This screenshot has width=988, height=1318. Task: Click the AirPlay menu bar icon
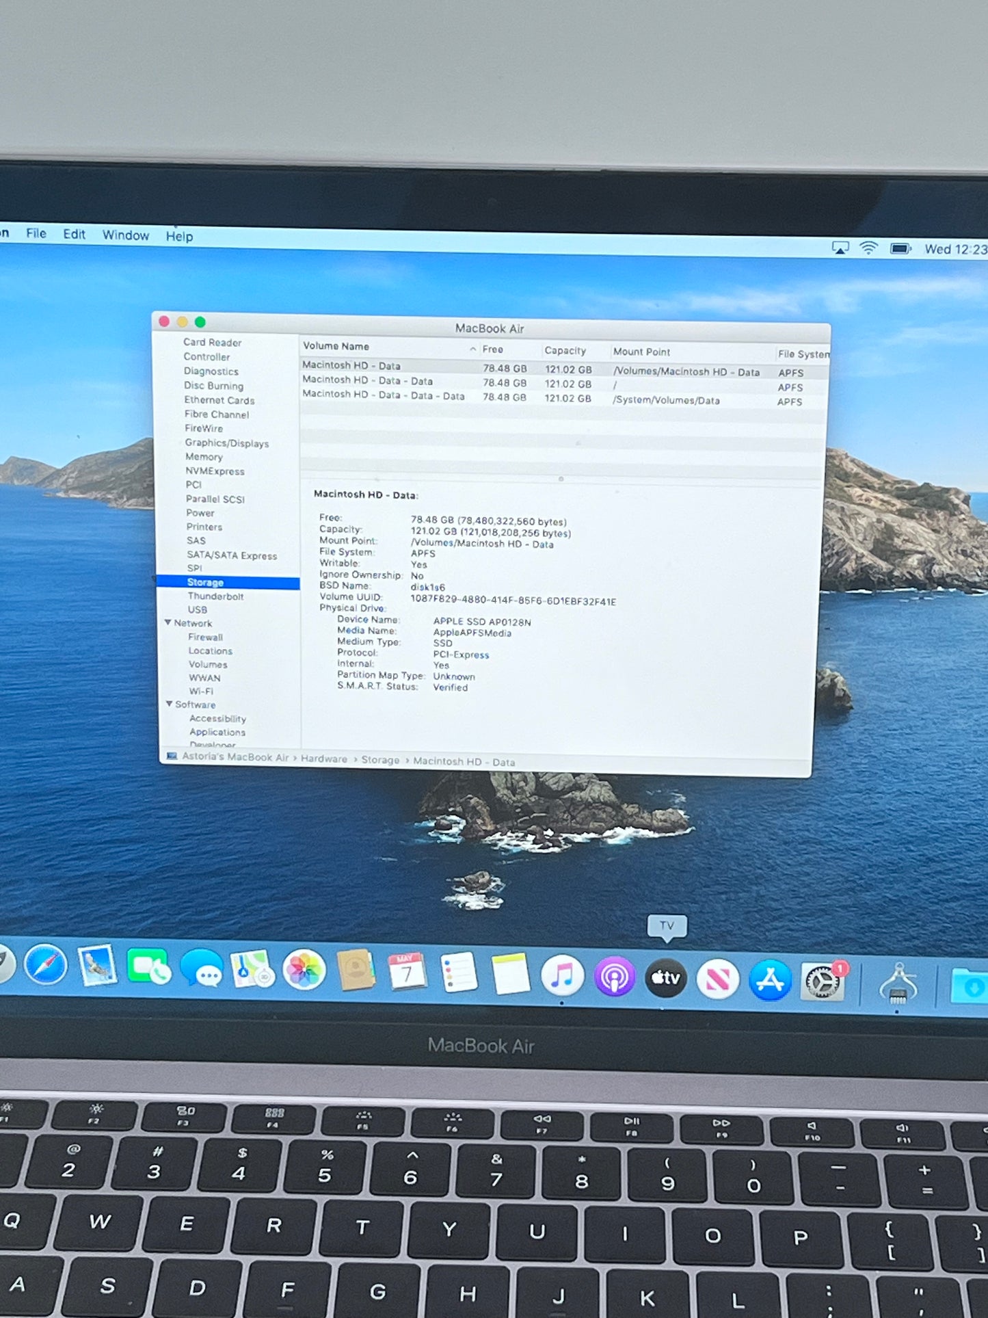[x=840, y=248]
